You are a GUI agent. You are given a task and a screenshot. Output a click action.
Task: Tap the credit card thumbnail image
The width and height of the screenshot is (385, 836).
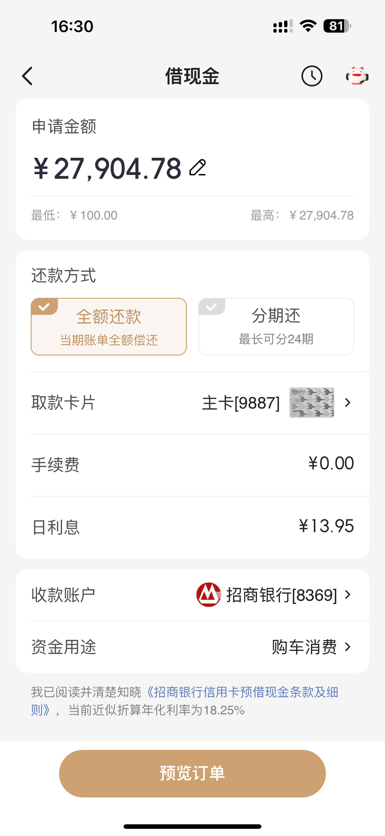click(x=312, y=402)
